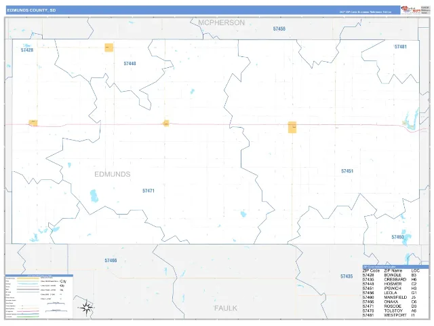Click the ZIP Name column header in index

(x=393, y=270)
